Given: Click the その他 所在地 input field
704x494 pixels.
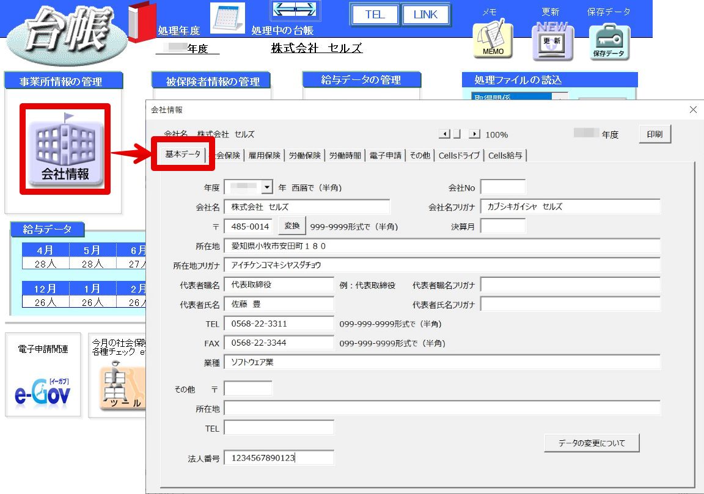Looking at the screenshot, I should coord(442,409).
